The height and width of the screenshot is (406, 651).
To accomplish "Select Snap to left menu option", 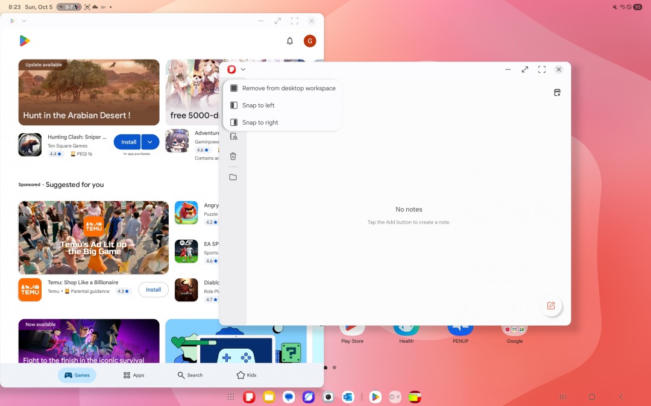I will (x=258, y=105).
